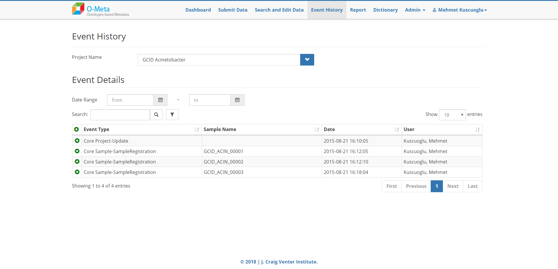Click the Event Details heading
The width and height of the screenshot is (558, 269).
(x=98, y=80)
